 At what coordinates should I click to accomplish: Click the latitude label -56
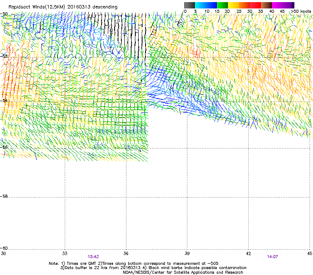click(x=4, y=147)
